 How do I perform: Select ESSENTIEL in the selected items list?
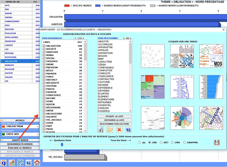(x=104, y=105)
